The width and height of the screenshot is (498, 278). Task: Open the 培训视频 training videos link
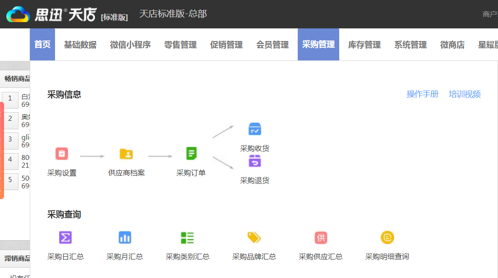[x=465, y=94]
